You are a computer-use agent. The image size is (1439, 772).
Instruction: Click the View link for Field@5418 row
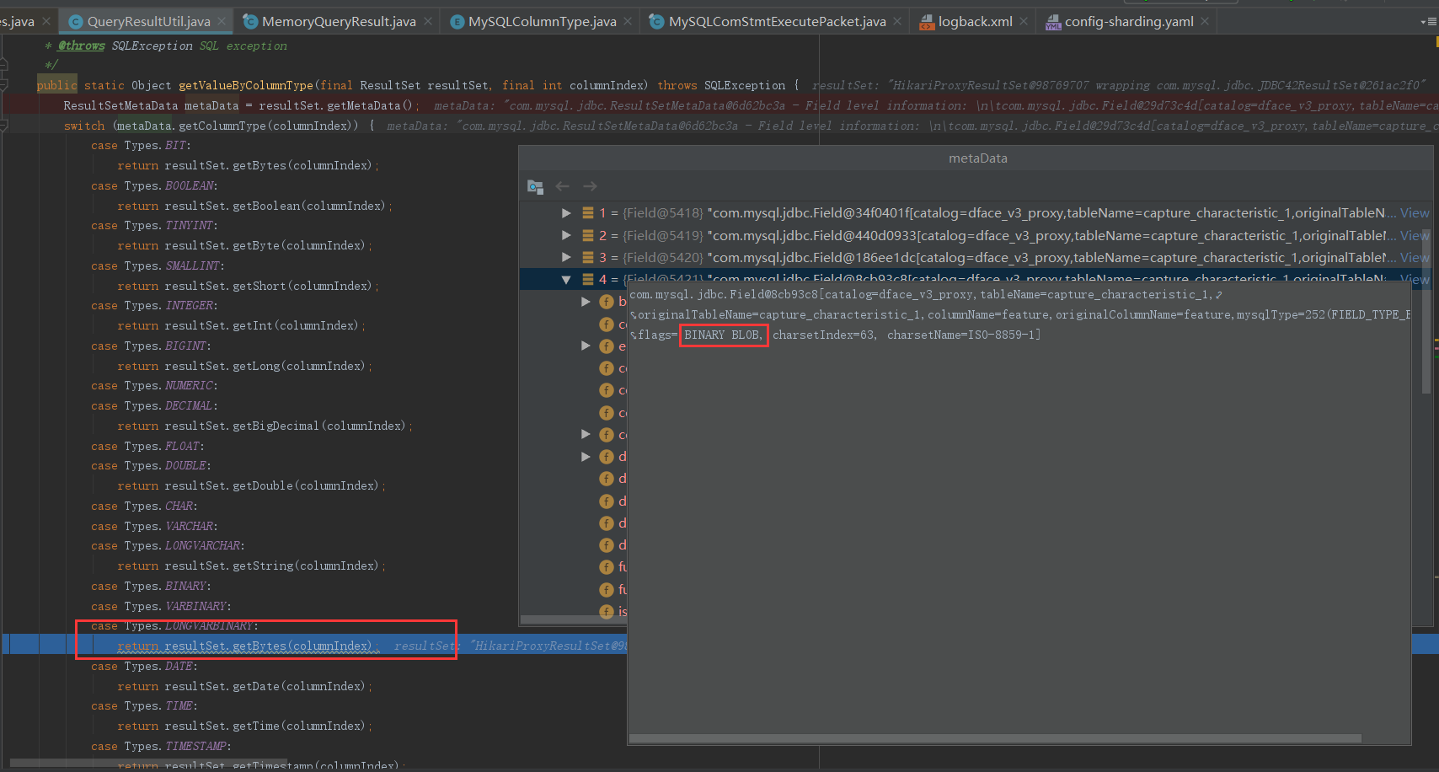(1414, 212)
